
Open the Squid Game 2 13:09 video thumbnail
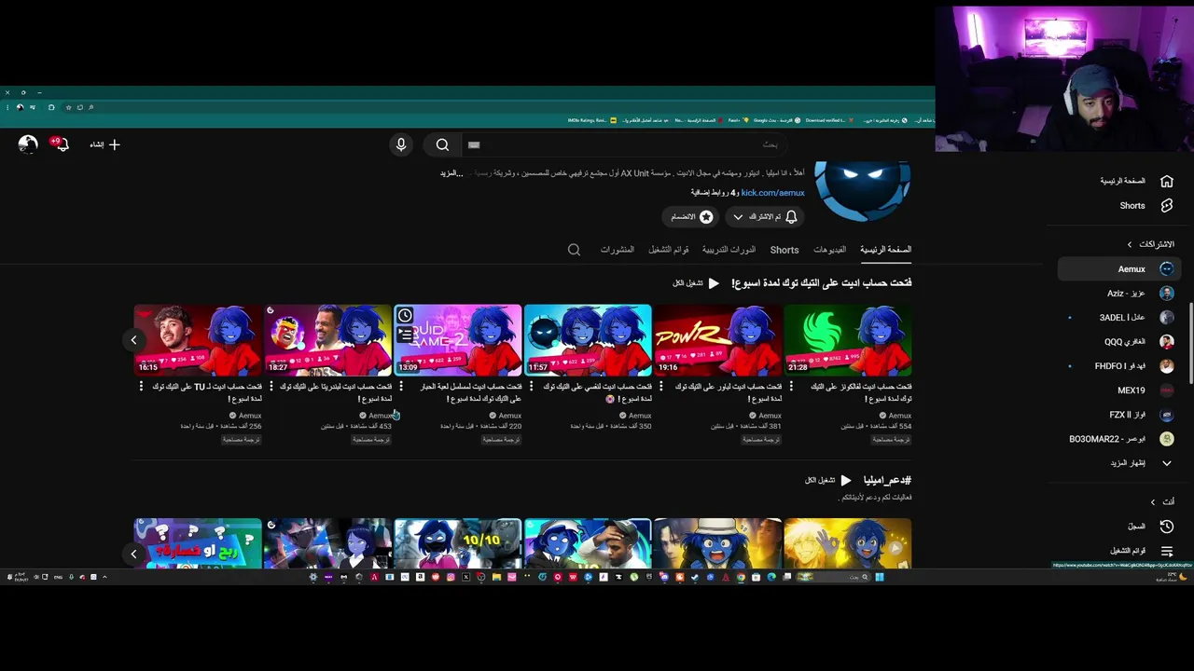coord(458,340)
